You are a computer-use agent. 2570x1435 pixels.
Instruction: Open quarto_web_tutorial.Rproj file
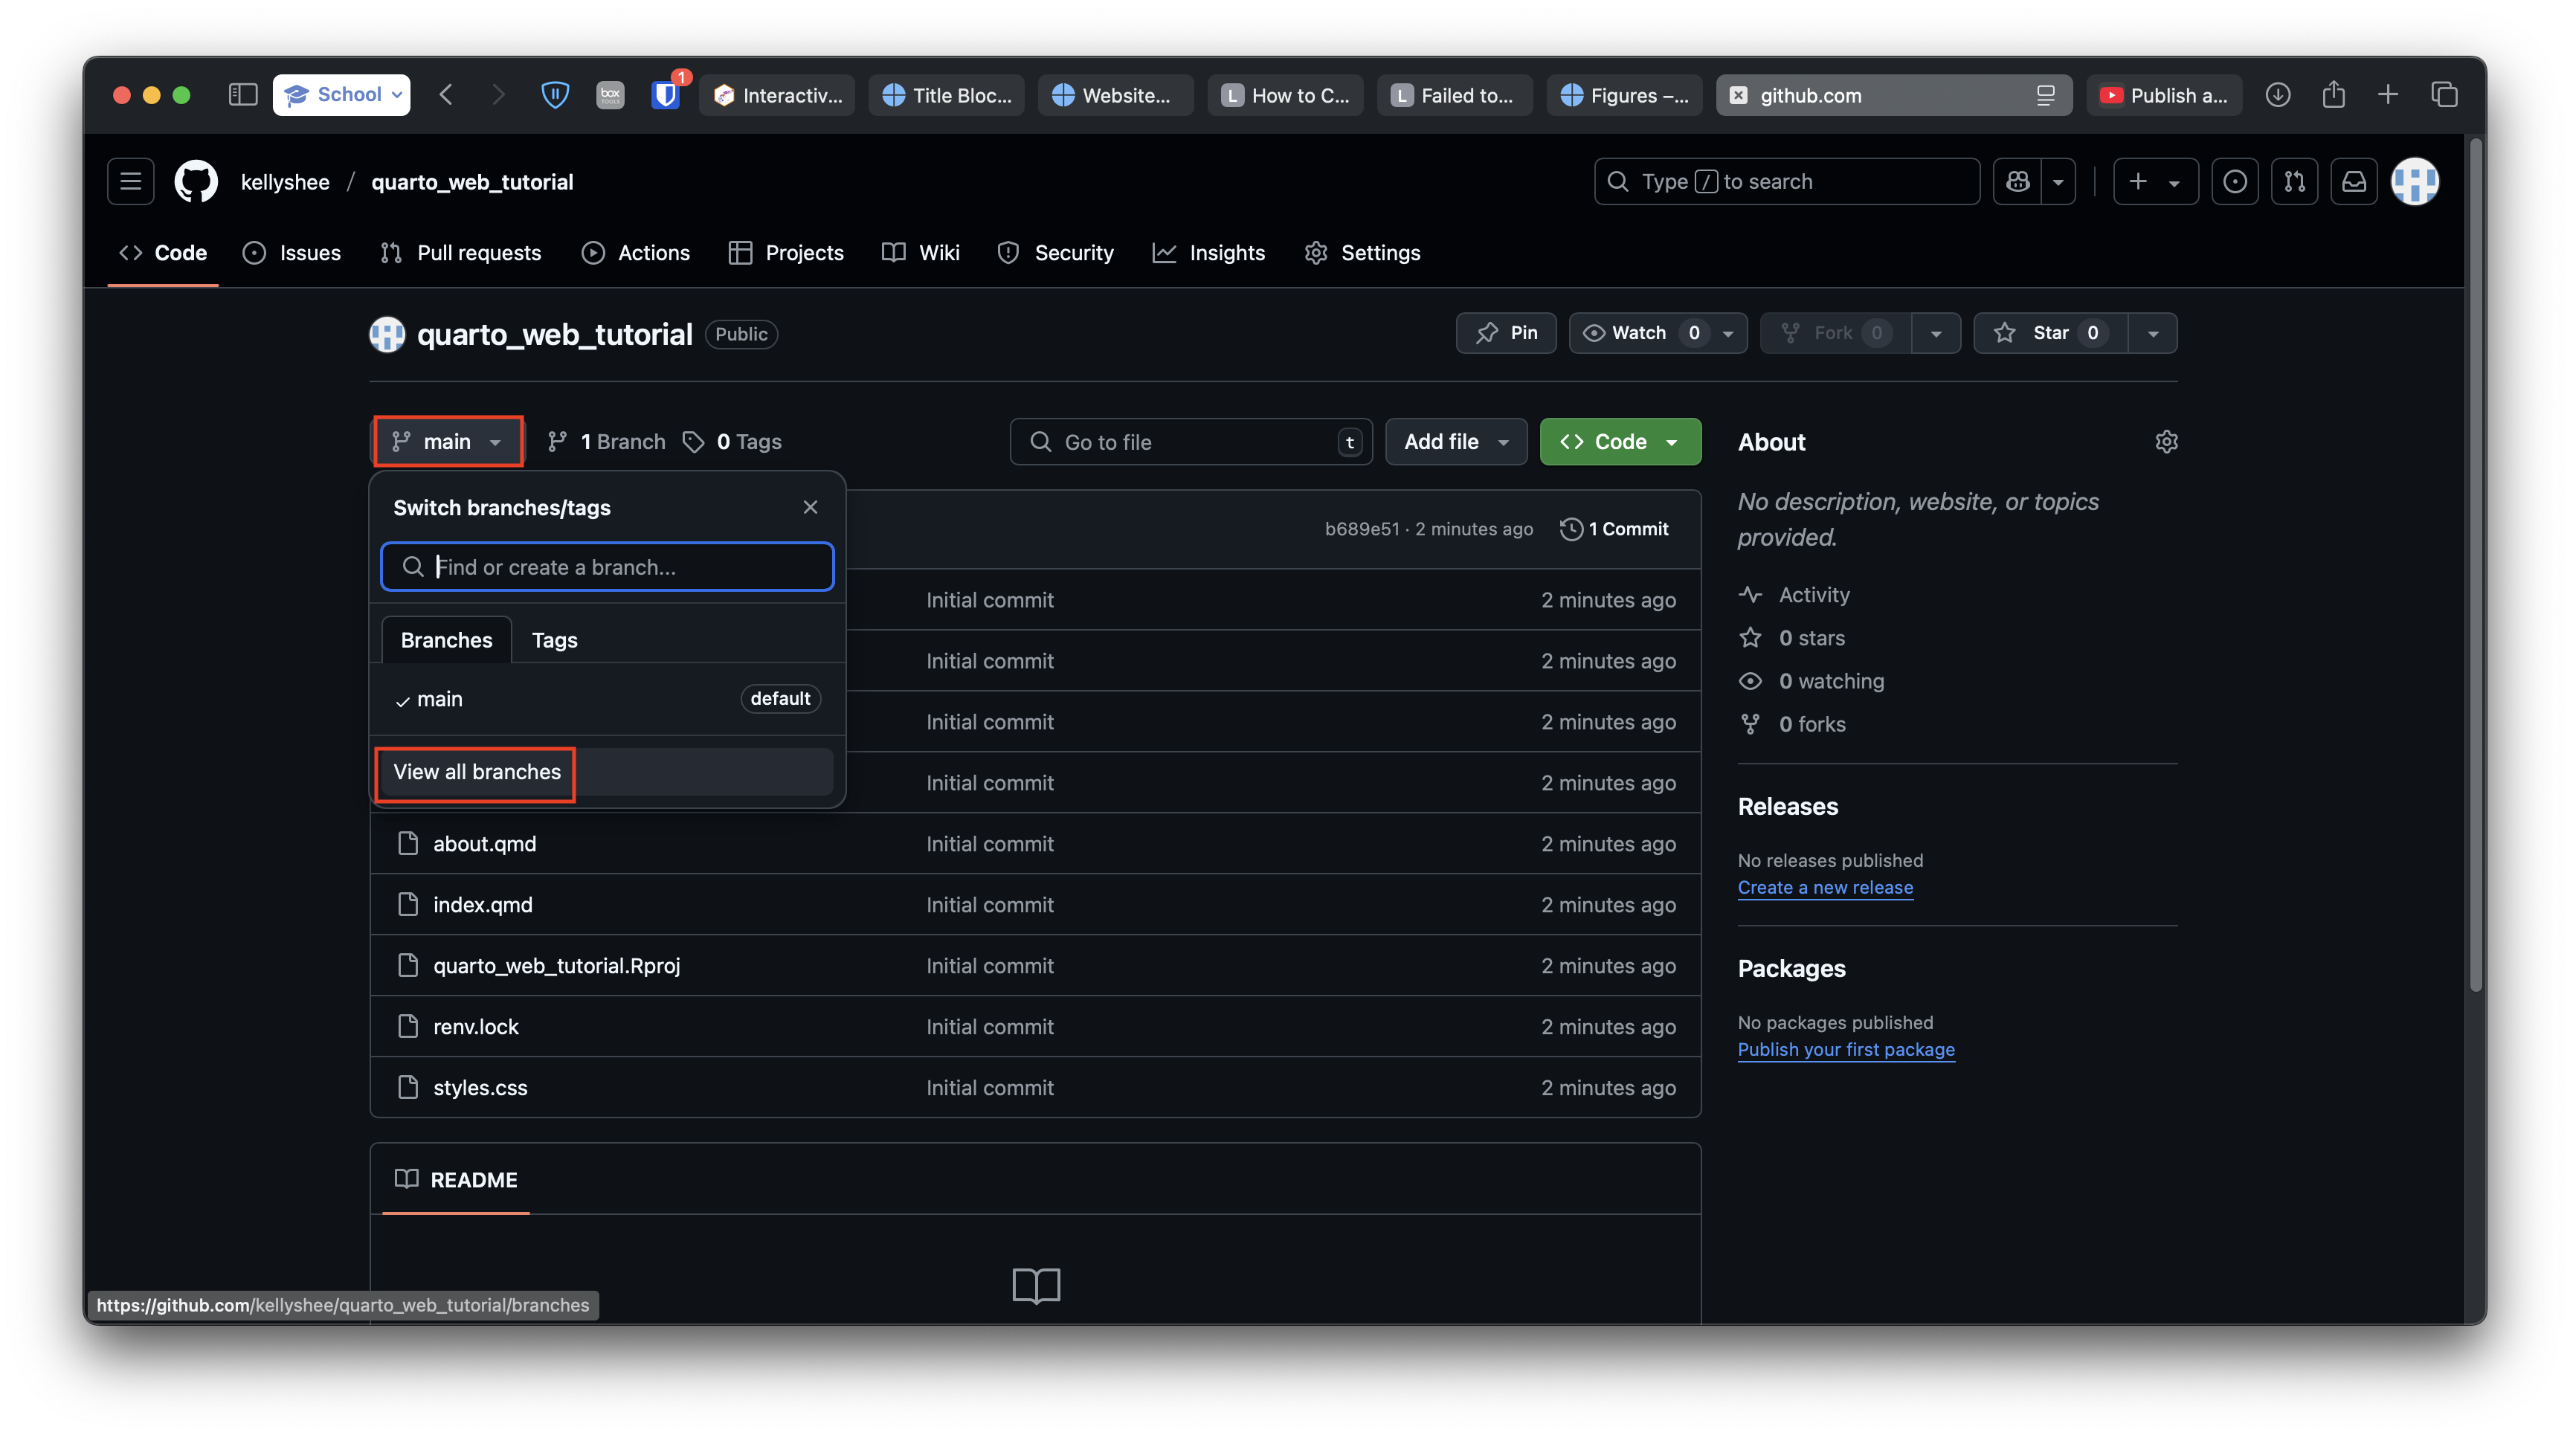[x=557, y=965]
